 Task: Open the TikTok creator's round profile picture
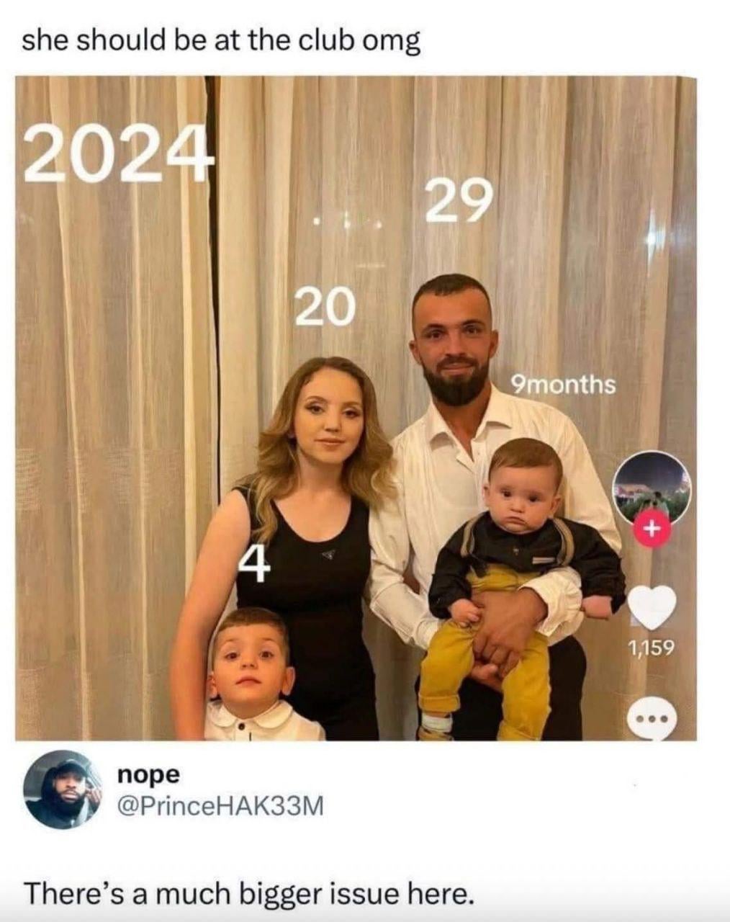point(652,488)
